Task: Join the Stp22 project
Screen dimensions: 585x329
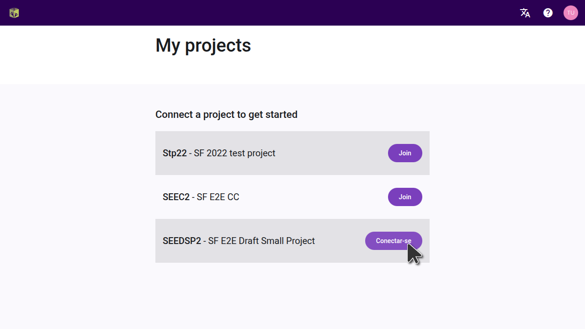Action: pos(405,153)
